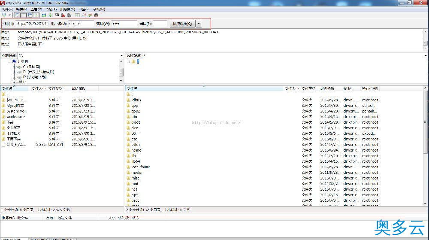429x240 pixels.
Task: Toggle the local directory tree view
Action: coord(24,15)
